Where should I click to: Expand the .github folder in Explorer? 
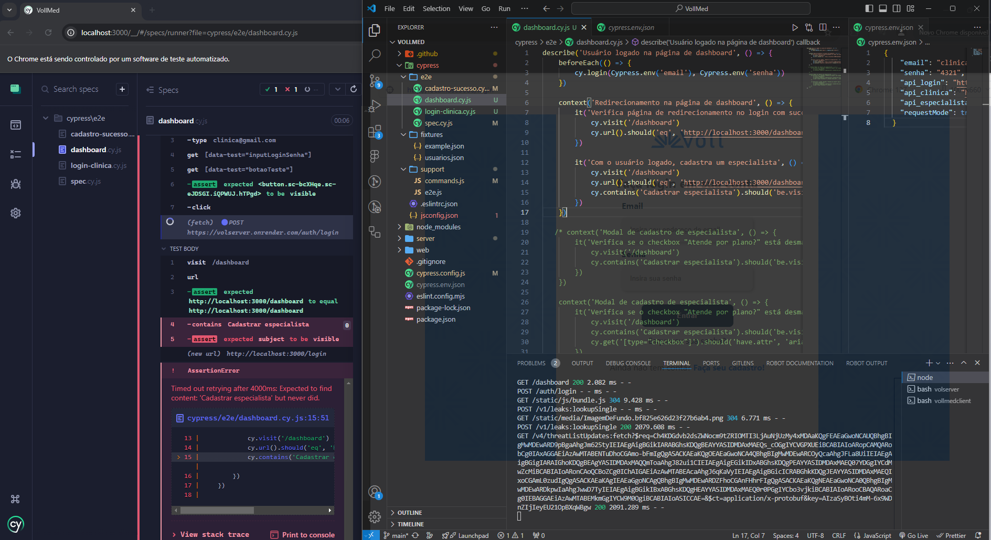click(x=399, y=54)
